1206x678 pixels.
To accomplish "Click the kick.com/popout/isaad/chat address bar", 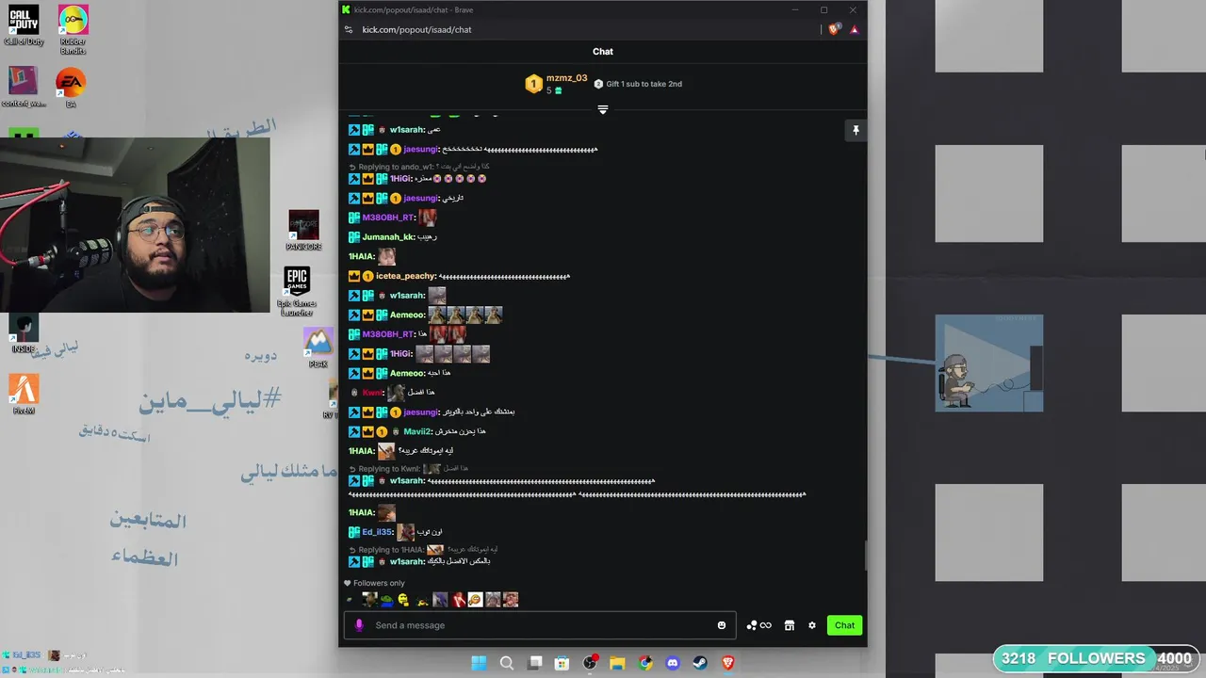I will 416,29.
